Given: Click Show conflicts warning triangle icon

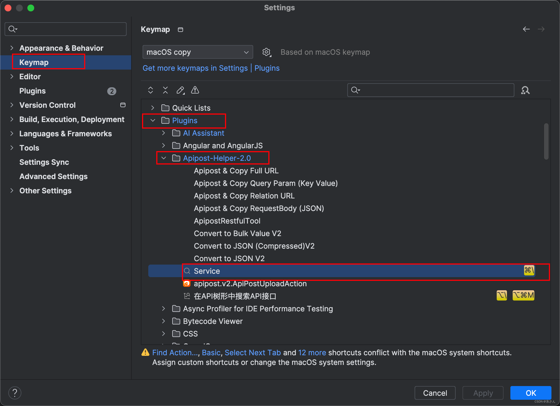Looking at the screenshot, I should (195, 90).
